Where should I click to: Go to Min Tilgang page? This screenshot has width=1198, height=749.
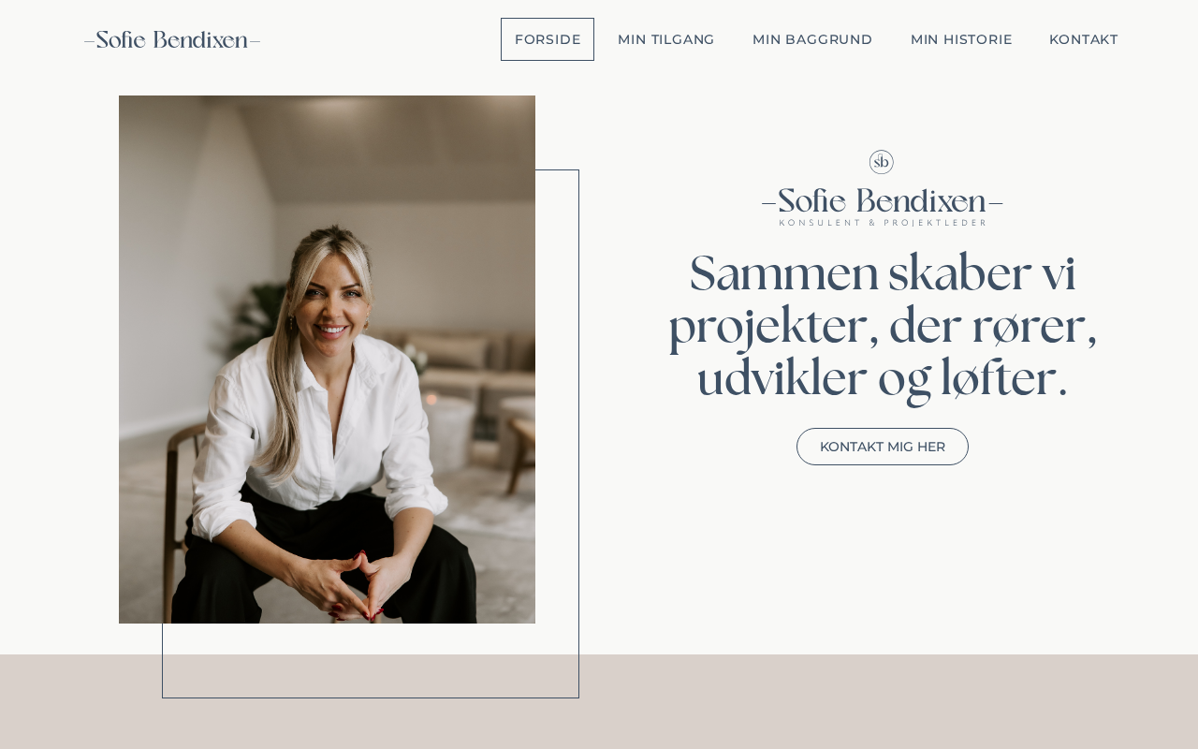[x=666, y=39]
